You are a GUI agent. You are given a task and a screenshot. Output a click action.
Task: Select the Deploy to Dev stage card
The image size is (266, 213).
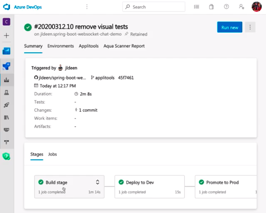tap(150, 187)
